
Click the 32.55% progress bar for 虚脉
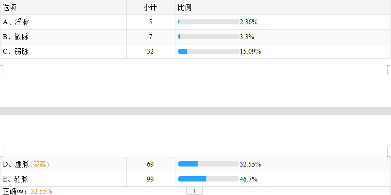coord(208,164)
